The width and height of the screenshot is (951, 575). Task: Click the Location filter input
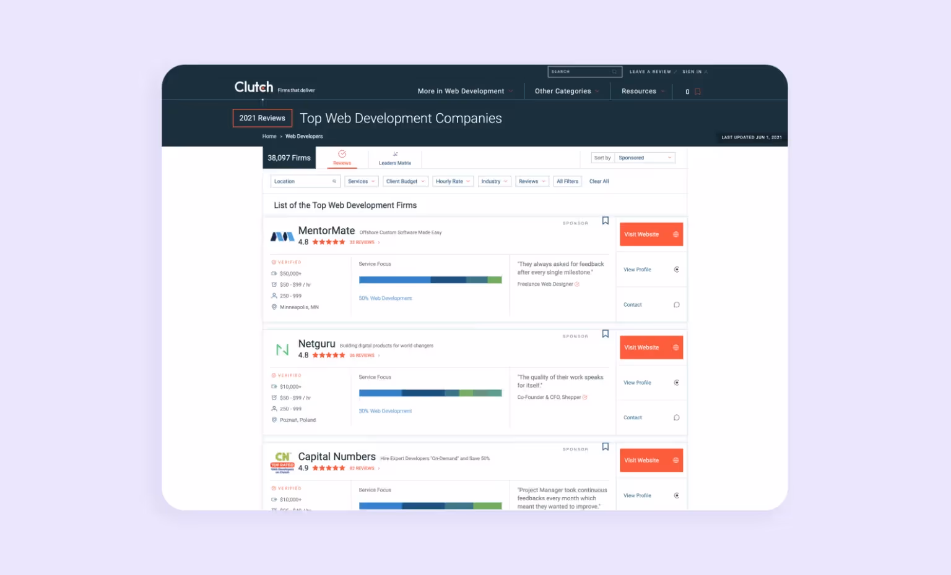tap(305, 181)
